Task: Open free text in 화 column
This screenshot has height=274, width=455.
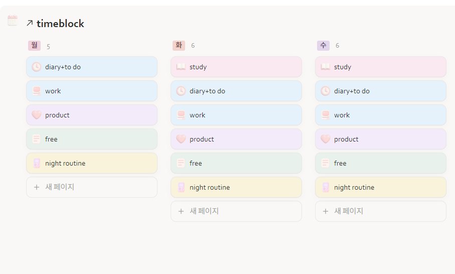Action: 196,164
